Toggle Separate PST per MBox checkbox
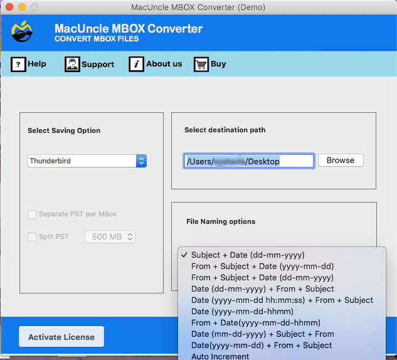The image size is (397, 360). pos(32,214)
